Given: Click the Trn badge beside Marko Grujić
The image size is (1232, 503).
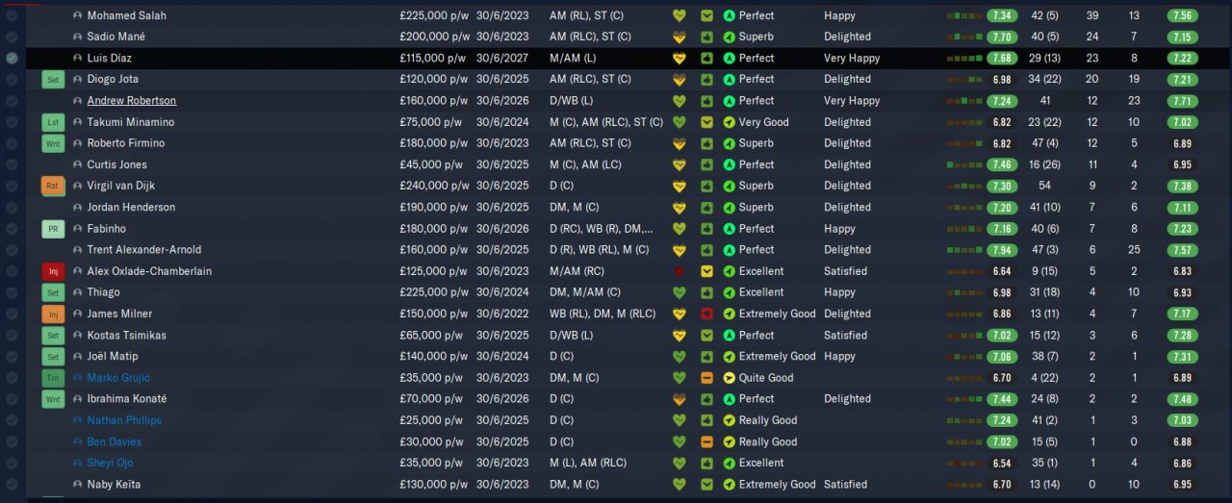Looking at the screenshot, I should pos(53,378).
